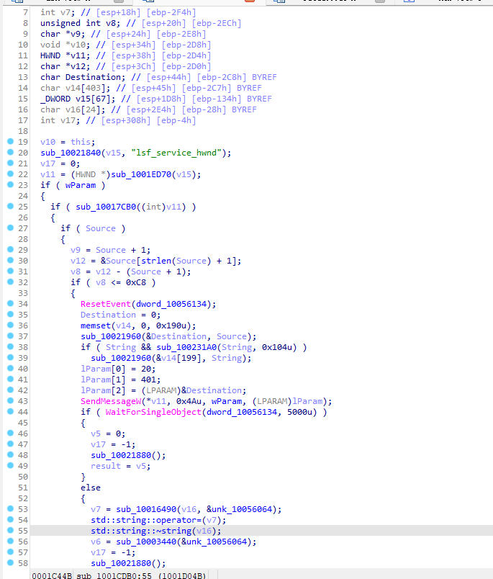Click the blue dot beside line 23
The image size is (493, 579).
[x=10, y=184]
